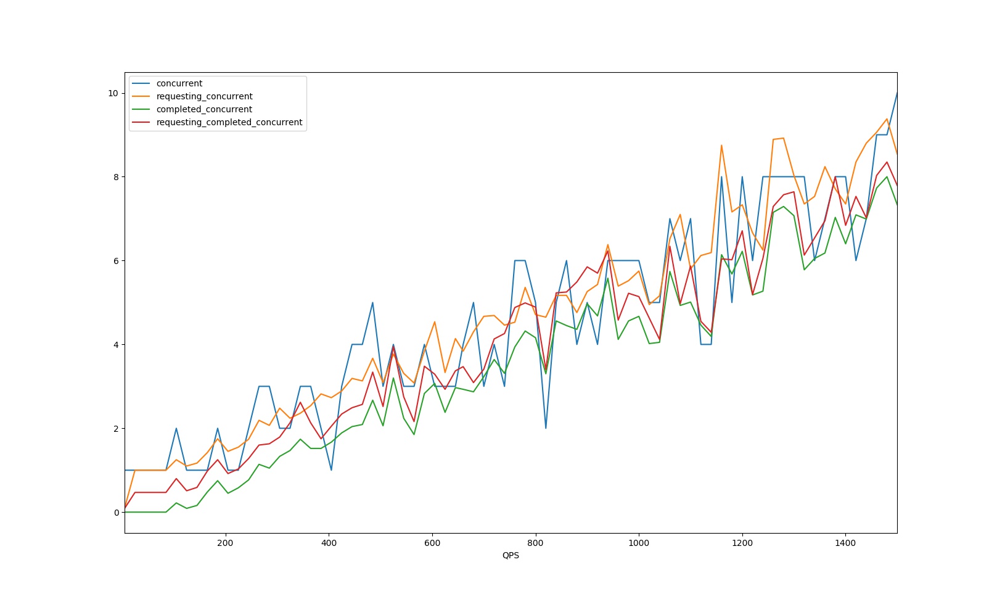Image resolution: width=997 pixels, height=599 pixels.
Task: Click the 600 tick label on x-axis
Action: (x=432, y=543)
